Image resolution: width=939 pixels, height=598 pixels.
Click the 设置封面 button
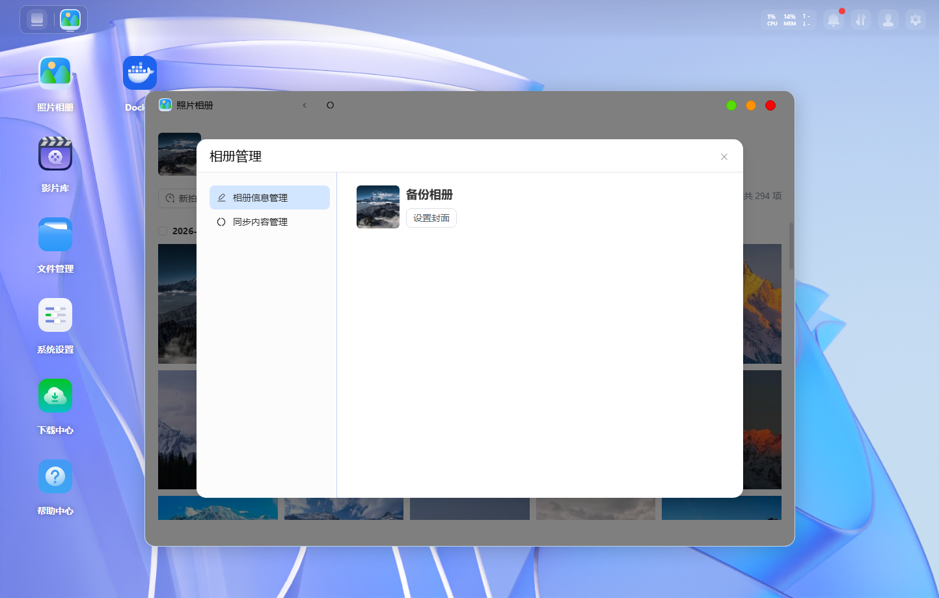(x=431, y=218)
